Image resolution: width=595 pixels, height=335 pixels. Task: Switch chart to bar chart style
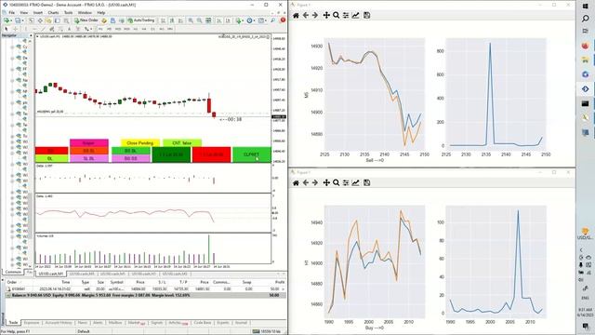click(164, 20)
